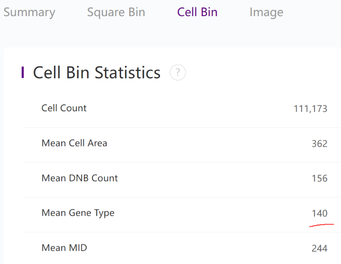Image resolution: width=341 pixels, height=264 pixels.
Task: Click the Mean Cell Area value 362
Action: click(320, 144)
